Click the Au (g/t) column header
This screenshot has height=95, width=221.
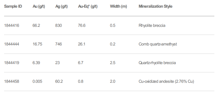[39, 6]
